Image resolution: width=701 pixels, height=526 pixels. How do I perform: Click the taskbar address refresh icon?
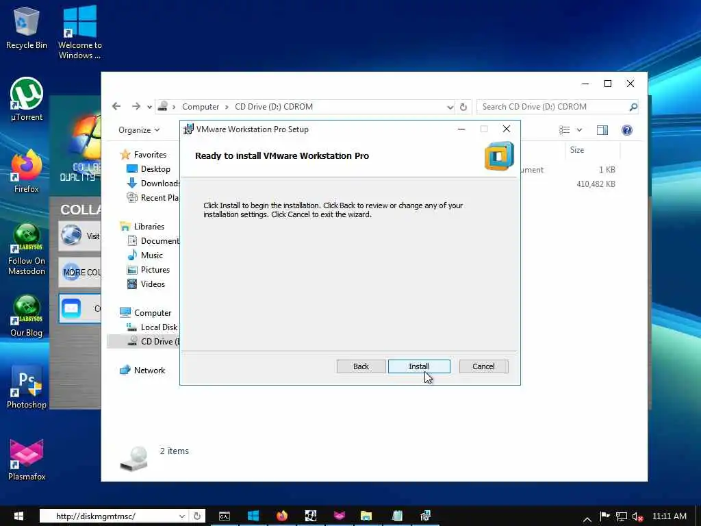point(196,516)
